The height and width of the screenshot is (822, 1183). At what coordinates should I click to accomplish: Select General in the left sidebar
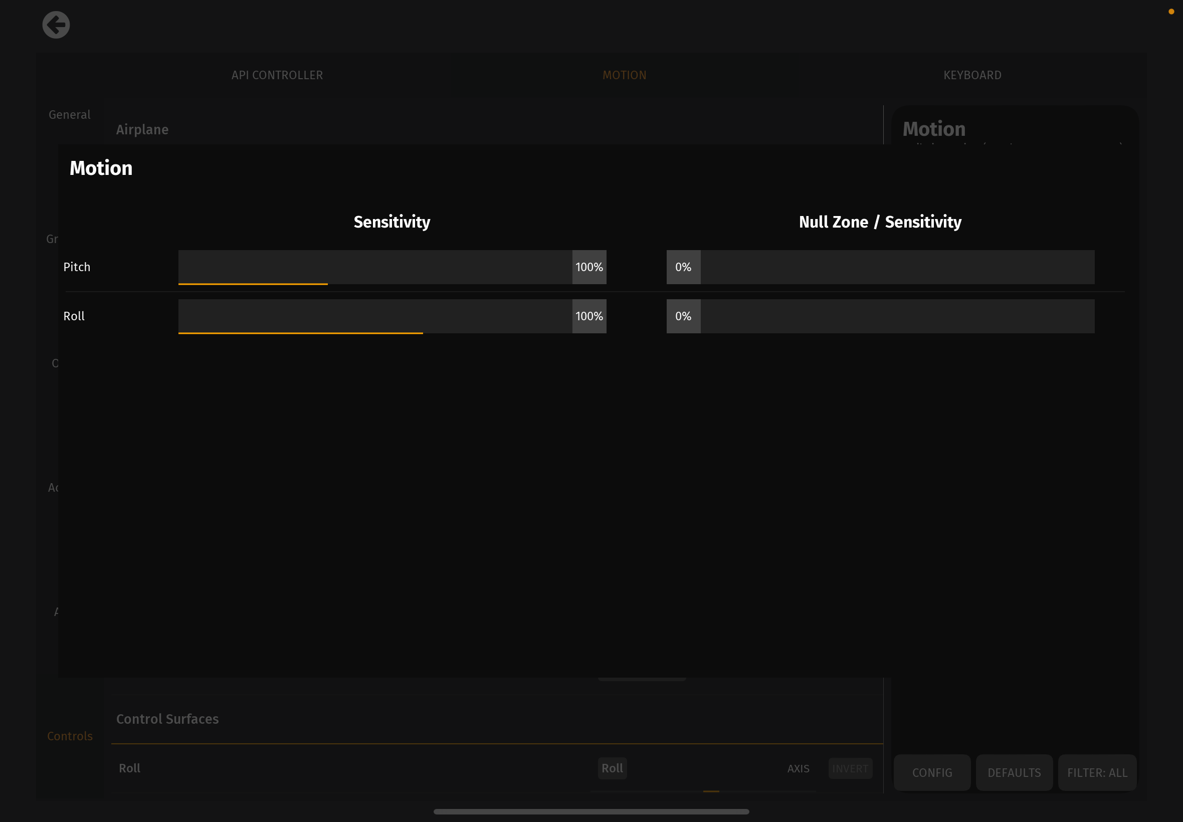click(70, 115)
